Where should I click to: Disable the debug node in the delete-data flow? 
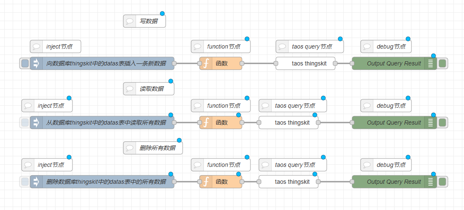(x=442, y=182)
